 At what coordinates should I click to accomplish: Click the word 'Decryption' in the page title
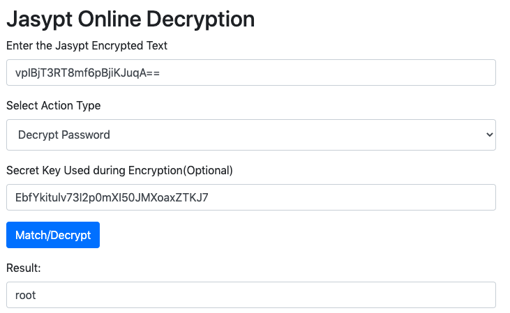[x=200, y=20]
